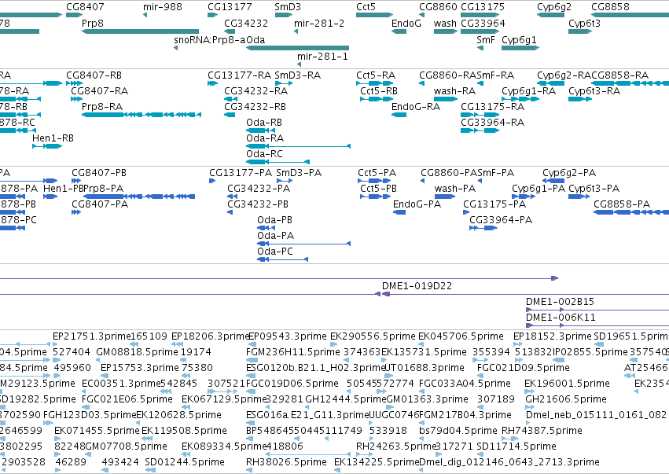Image resolution: width=669 pixels, height=474 pixels.
Task: Click the Prp8-PA protein label
Action: [x=104, y=189]
